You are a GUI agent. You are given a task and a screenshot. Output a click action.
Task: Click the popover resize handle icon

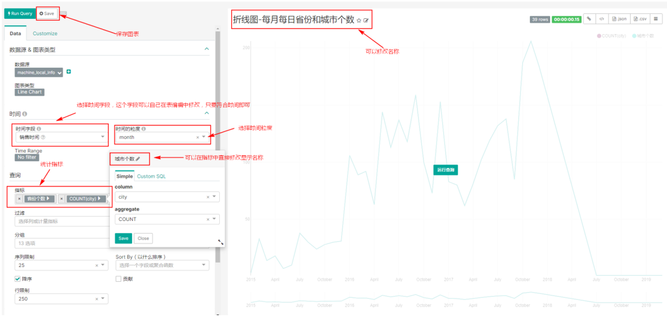(221, 242)
